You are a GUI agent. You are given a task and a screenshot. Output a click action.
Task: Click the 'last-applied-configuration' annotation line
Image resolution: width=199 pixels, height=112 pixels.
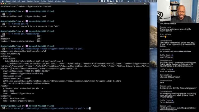34,61
